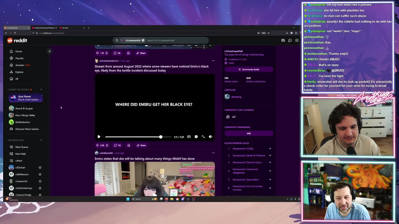Bookmark this page with the star icon
The height and width of the screenshot is (224, 399).
268,33
